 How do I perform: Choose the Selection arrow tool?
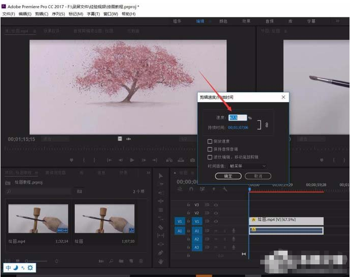pos(161,176)
